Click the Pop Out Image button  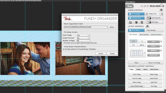tap(137, 78)
